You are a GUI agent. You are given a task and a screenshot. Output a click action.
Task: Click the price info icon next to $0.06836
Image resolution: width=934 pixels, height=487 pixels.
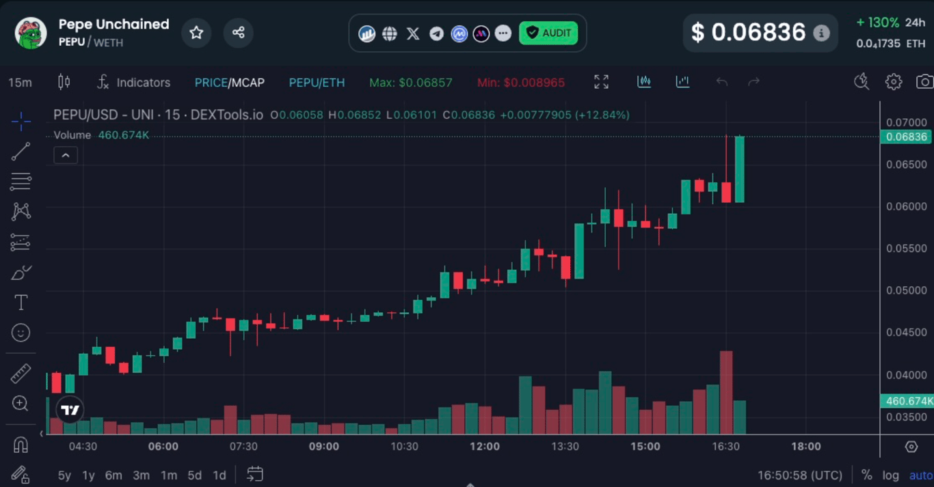coord(821,33)
